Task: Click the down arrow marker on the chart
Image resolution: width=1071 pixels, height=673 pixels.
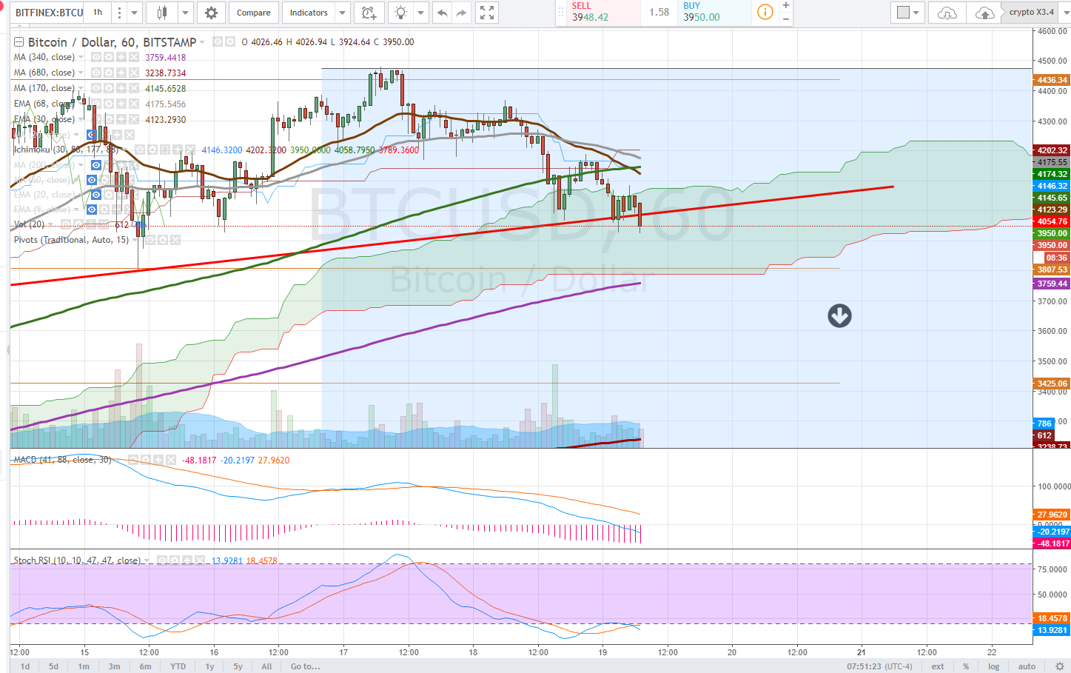Action: [x=839, y=316]
